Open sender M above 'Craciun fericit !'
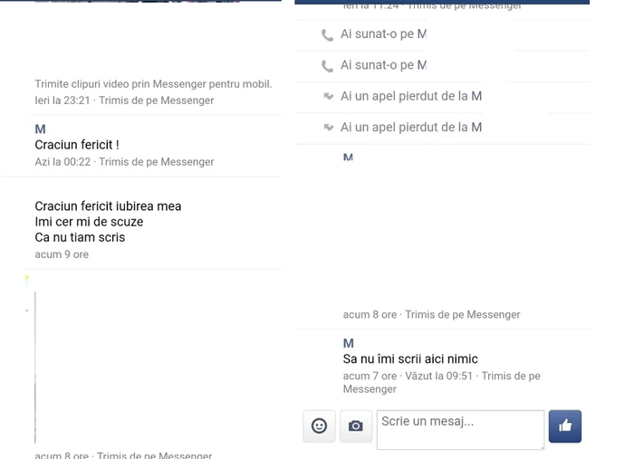The height and width of the screenshot is (459, 634). pyautogui.click(x=40, y=129)
